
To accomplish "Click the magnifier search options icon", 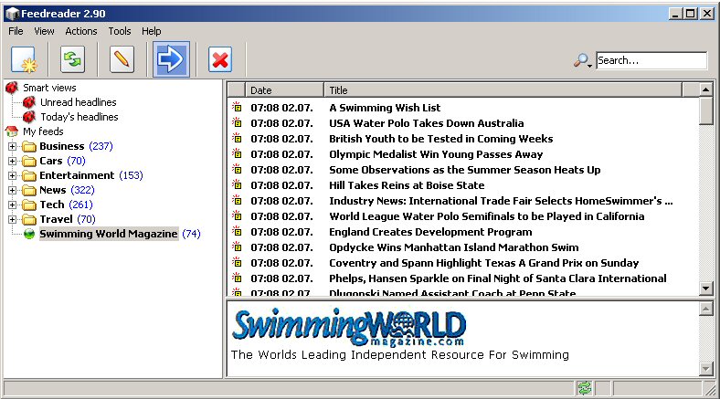I will (x=582, y=61).
